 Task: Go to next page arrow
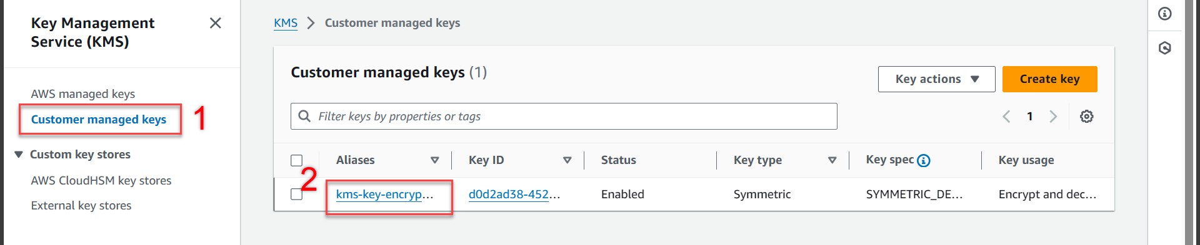coord(1053,117)
